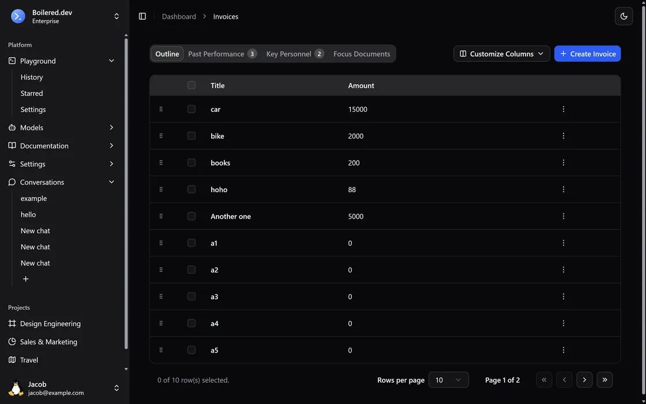The height and width of the screenshot is (404, 646).
Task: Open Customize Columns dropdown
Action: click(501, 54)
